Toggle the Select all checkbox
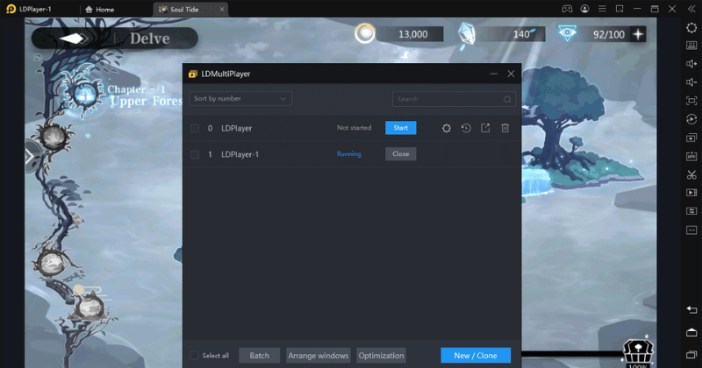702x368 pixels. coord(194,356)
